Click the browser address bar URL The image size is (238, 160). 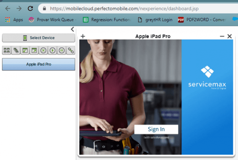tap(124, 9)
